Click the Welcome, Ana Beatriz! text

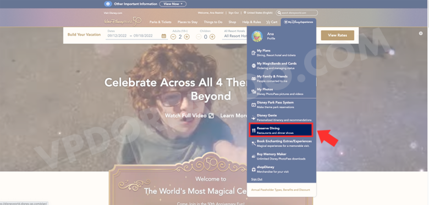pyautogui.click(x=211, y=13)
